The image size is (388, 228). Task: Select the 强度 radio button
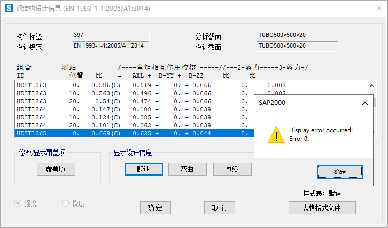[x=18, y=203]
